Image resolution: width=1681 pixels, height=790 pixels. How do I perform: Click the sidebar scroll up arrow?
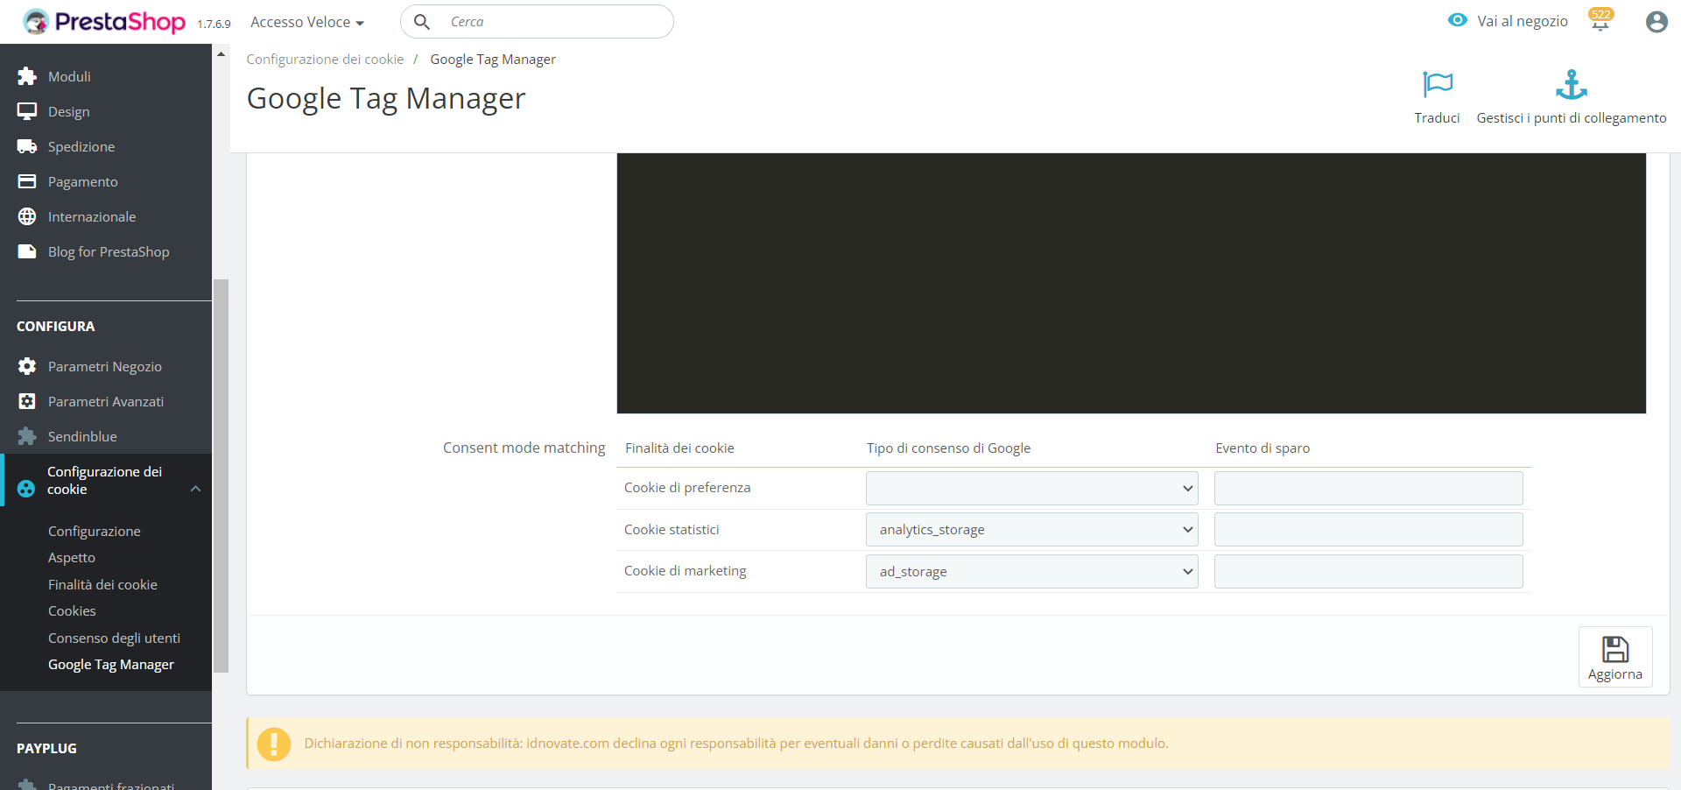pyautogui.click(x=221, y=53)
